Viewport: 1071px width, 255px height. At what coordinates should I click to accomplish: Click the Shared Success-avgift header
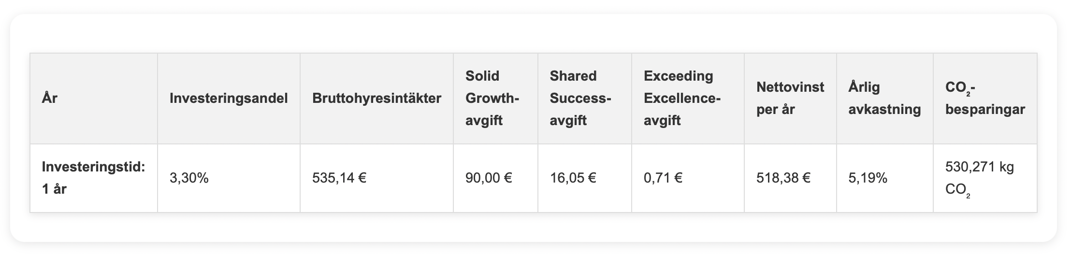[580, 99]
